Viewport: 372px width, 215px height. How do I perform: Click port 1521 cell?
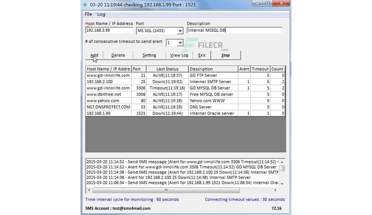pyautogui.click(x=139, y=113)
